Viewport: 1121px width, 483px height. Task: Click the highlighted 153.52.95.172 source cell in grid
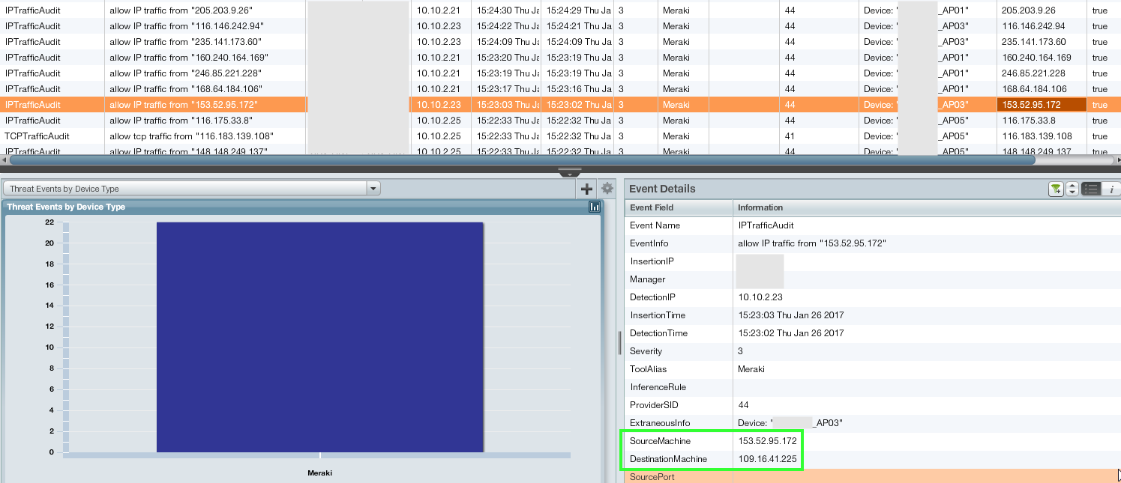pyautogui.click(x=1042, y=105)
